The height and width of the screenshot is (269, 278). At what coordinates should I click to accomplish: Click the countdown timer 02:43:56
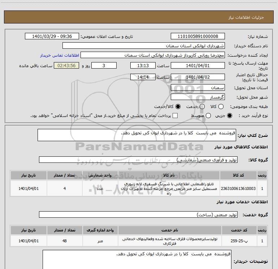(66, 65)
